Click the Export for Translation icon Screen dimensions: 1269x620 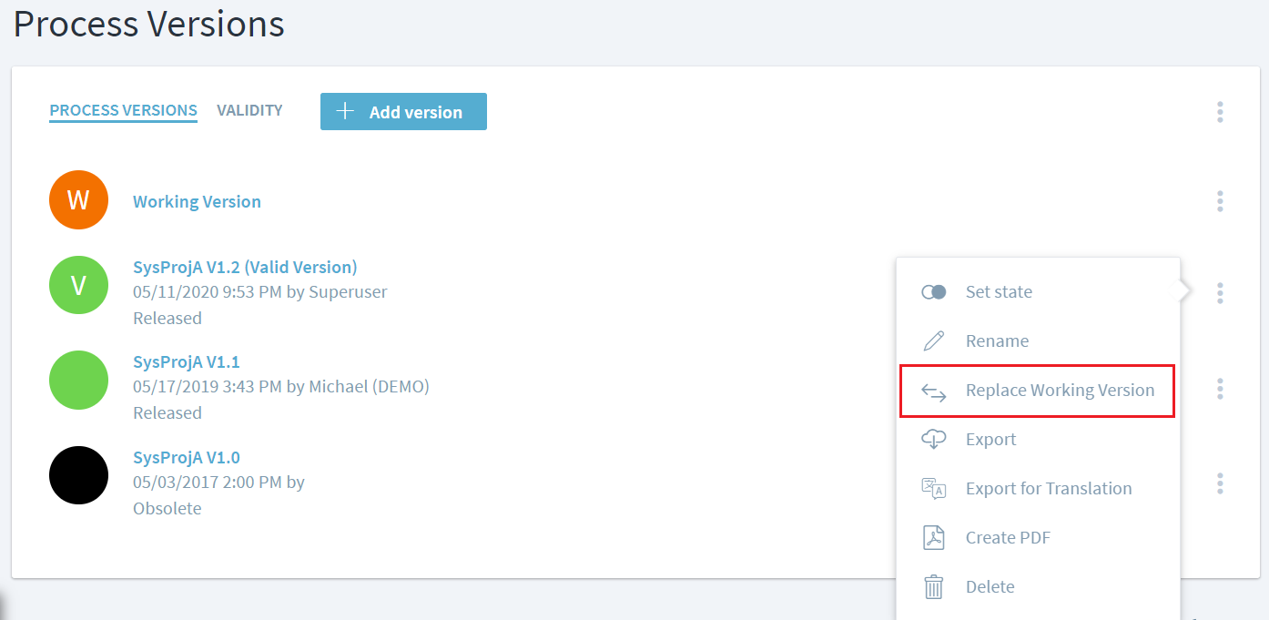[933, 489]
